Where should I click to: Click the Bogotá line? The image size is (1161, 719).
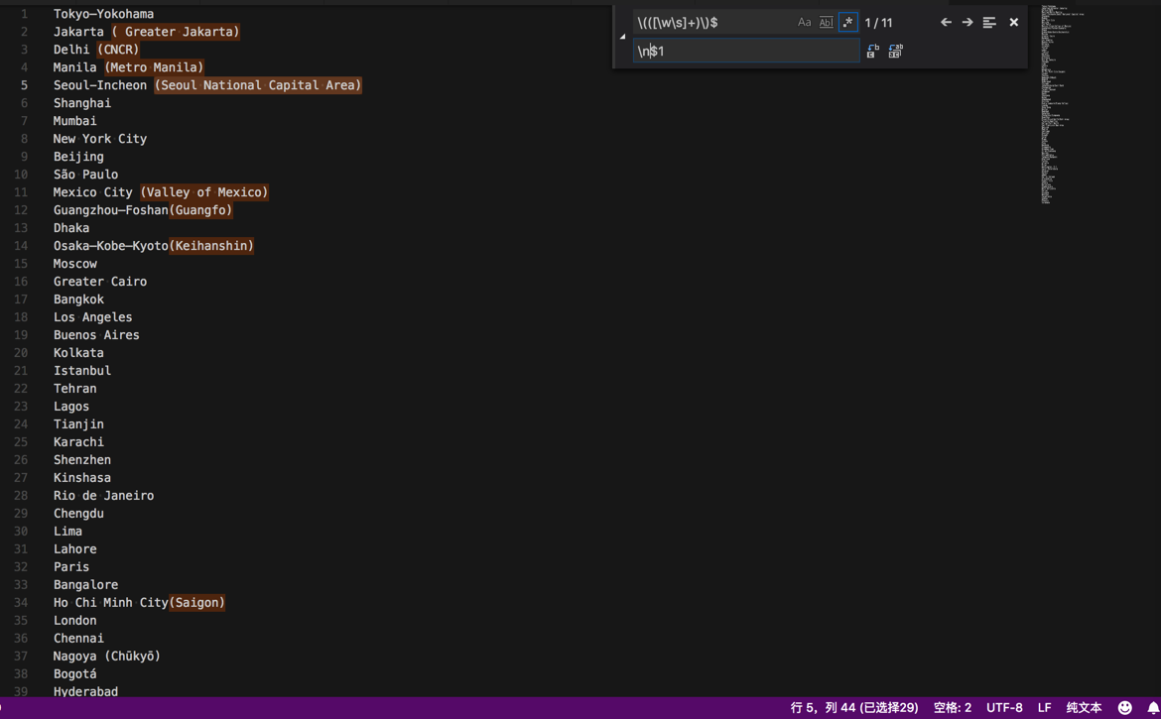(x=74, y=674)
